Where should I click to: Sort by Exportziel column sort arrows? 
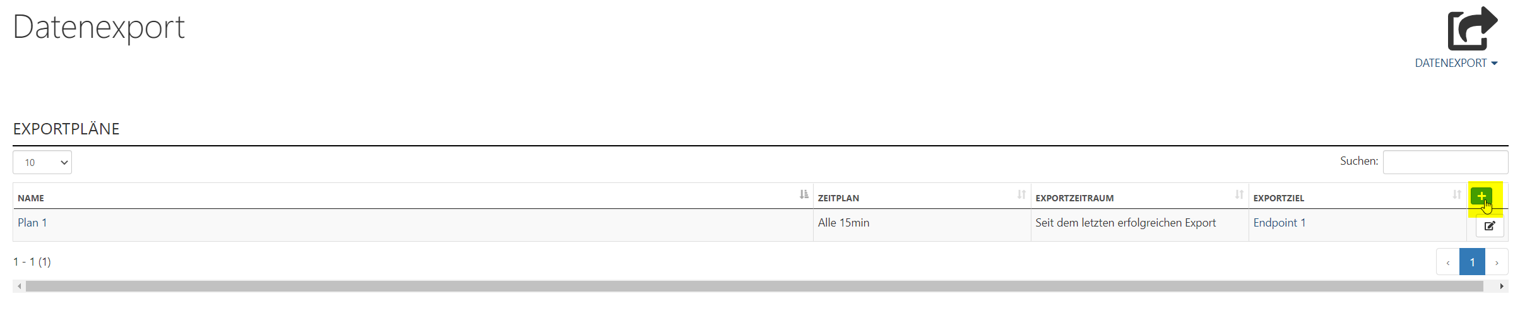pos(1457,194)
